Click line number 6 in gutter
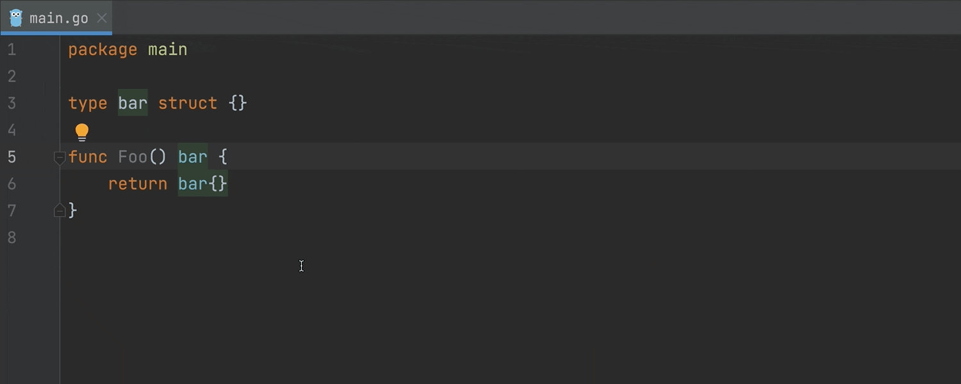Image resolution: width=961 pixels, height=384 pixels. (x=12, y=184)
